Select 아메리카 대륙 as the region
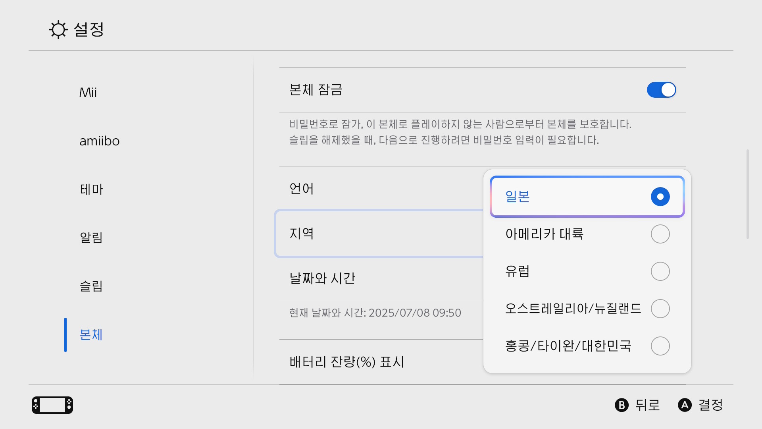Viewport: 762px width, 429px height. pyautogui.click(x=586, y=234)
